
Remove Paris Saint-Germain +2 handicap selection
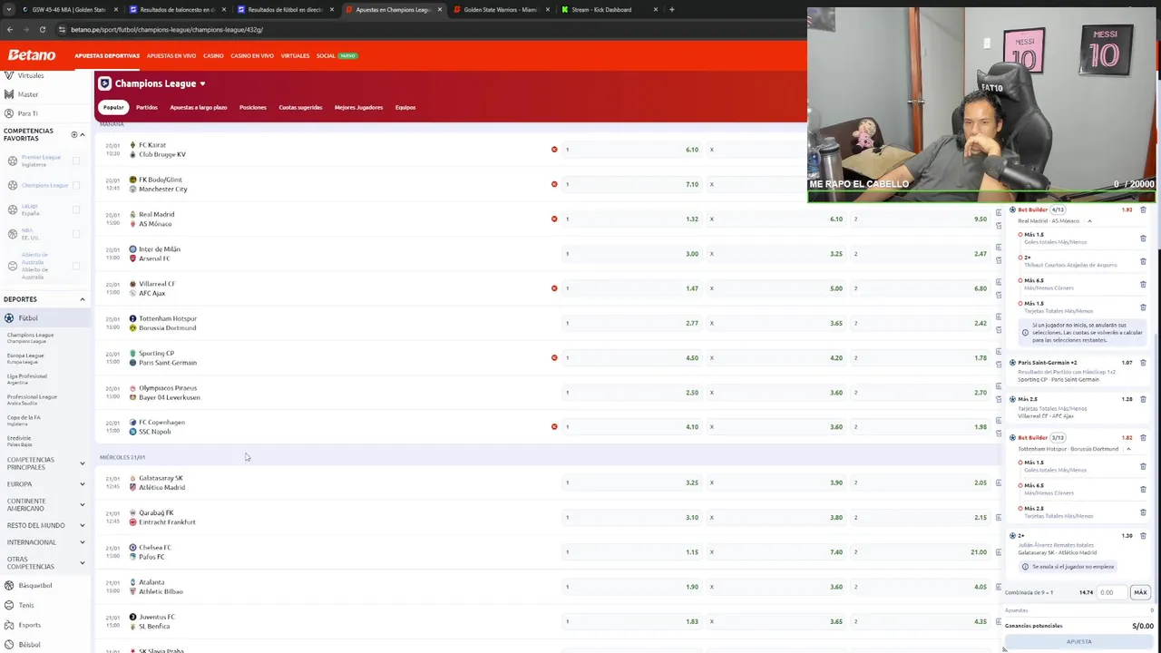click(1143, 363)
